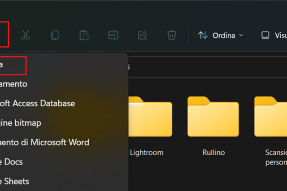Viewport: 287px width, 191px height.
Task: Open the Lightroom folder icon
Action: tap(147, 118)
